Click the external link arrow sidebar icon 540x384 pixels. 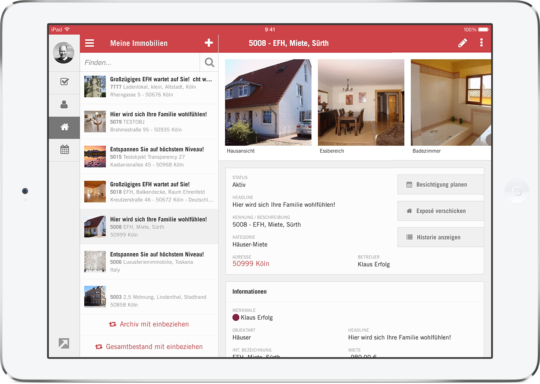(x=64, y=343)
